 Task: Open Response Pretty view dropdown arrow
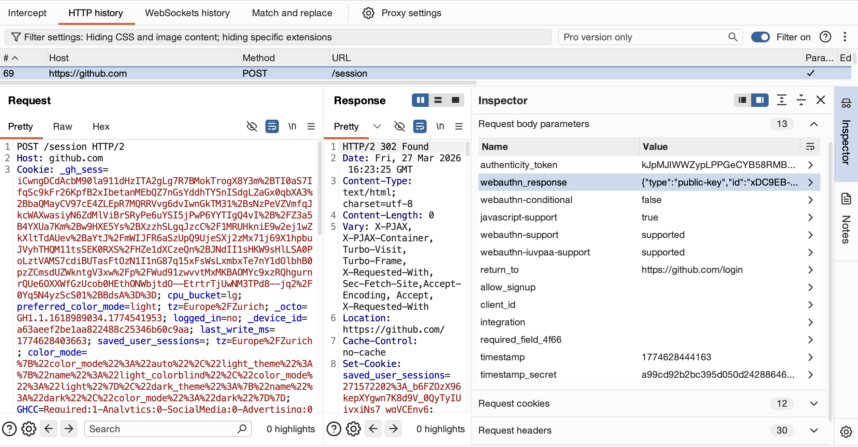(377, 126)
